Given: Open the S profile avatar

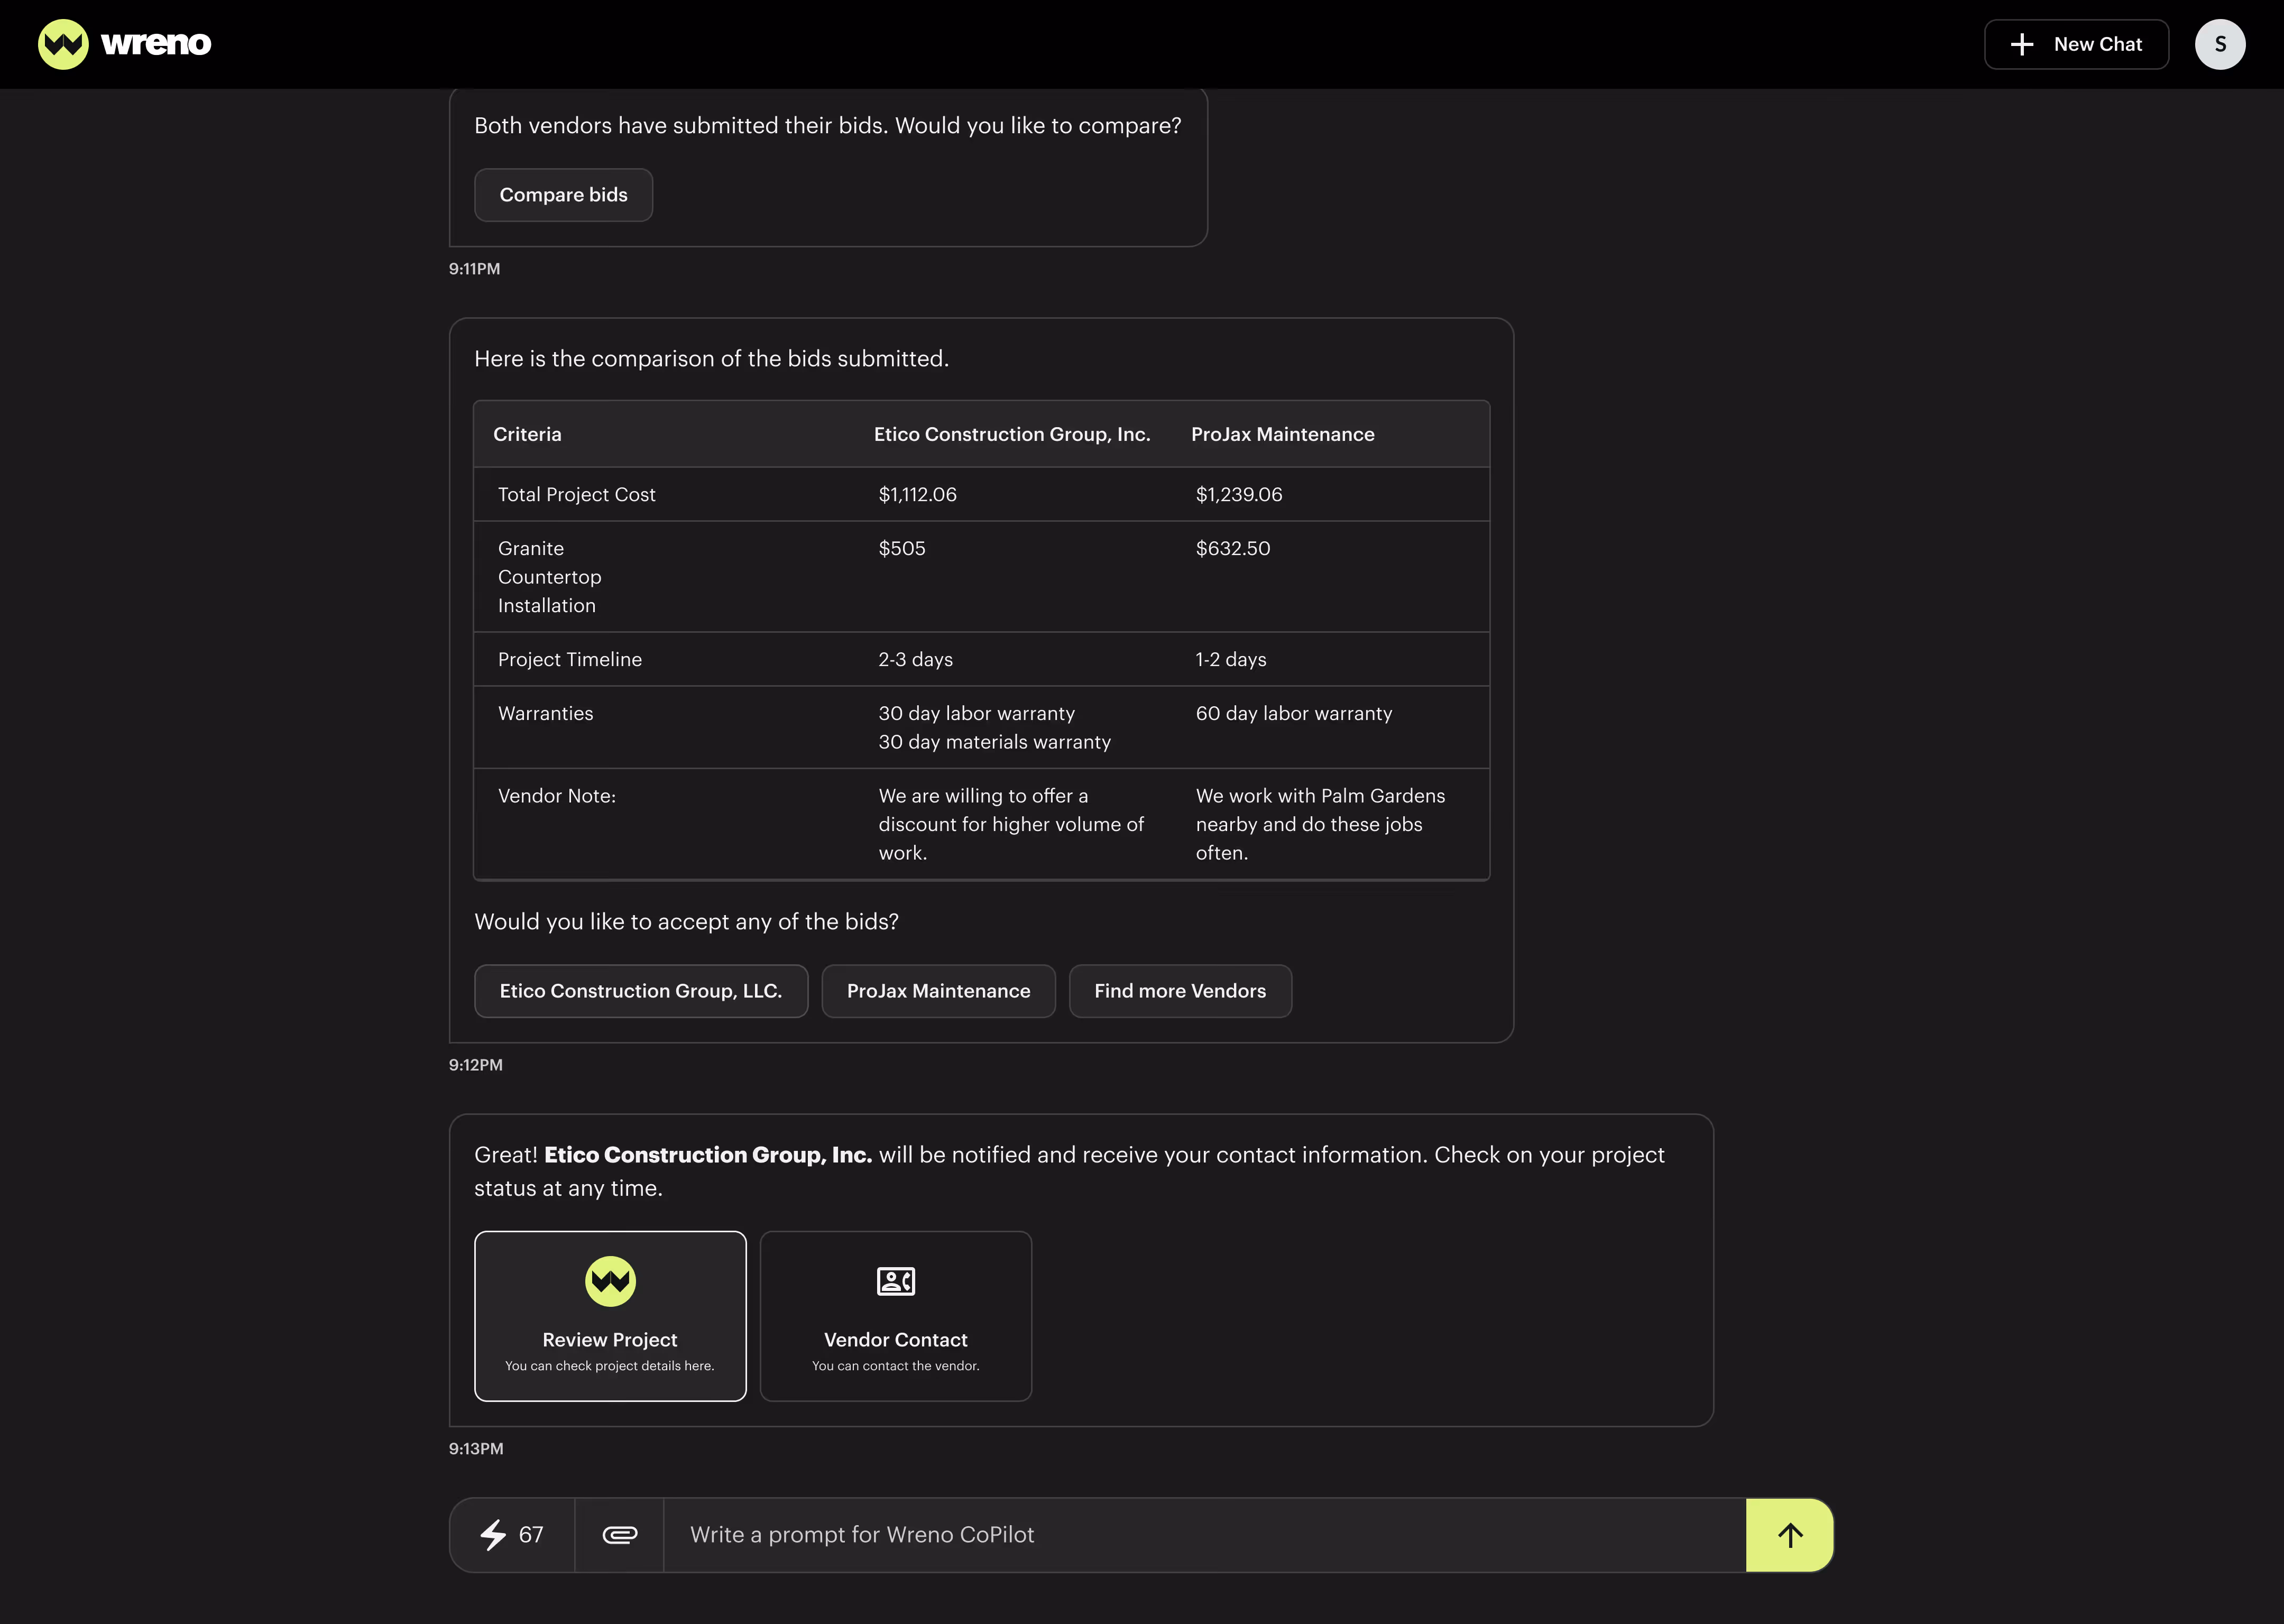Looking at the screenshot, I should click(2220, 44).
